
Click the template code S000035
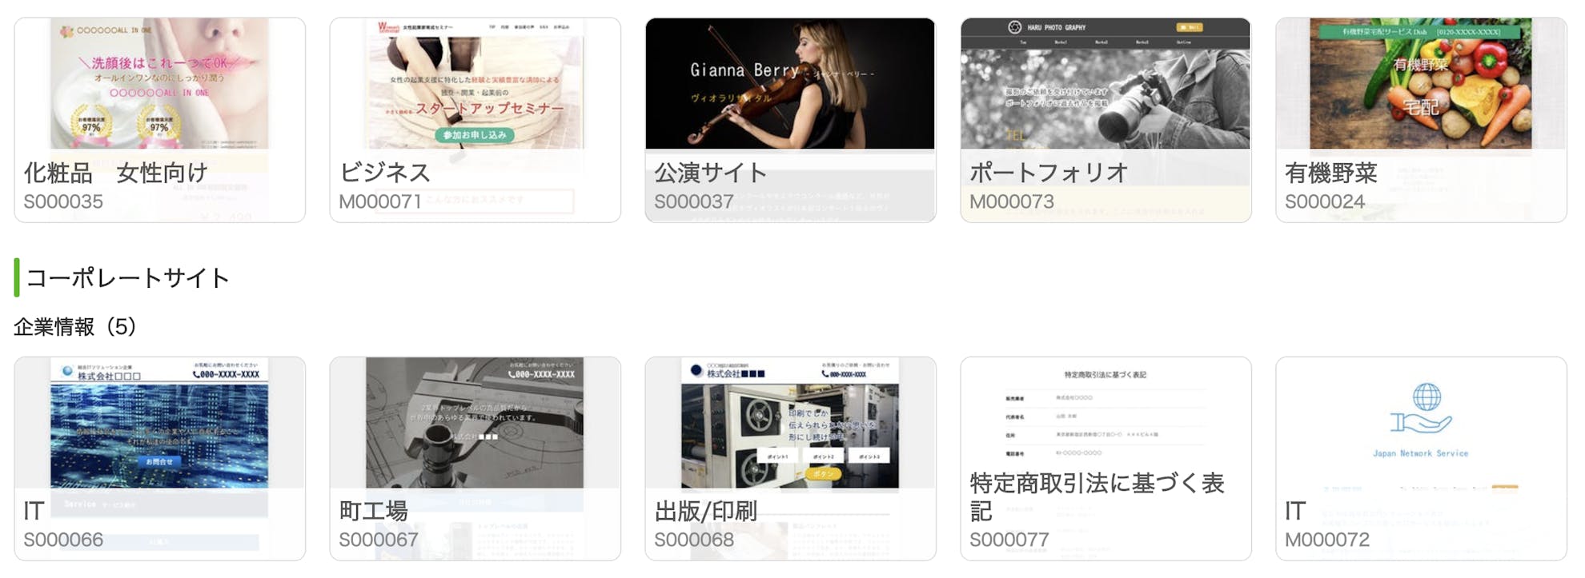point(63,201)
